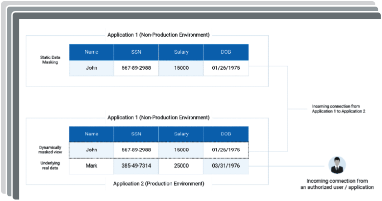Click 01/26/1975 in the dynamically masked row

coord(225,150)
